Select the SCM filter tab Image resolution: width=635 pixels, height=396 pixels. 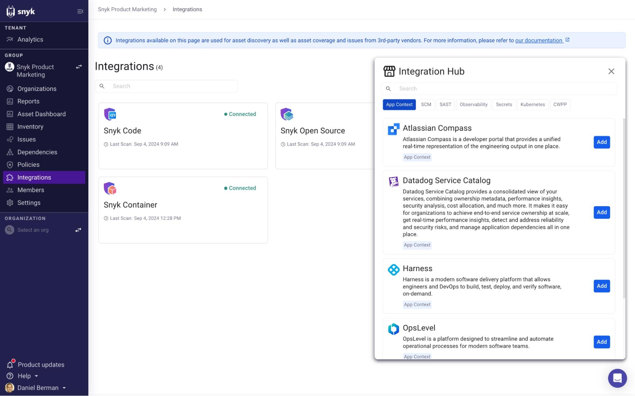point(426,105)
